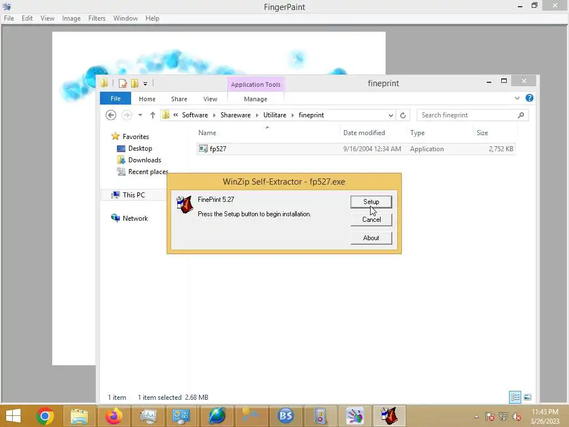Open the Manage tab under Application Tools
Image resolution: width=569 pixels, height=427 pixels.
pyautogui.click(x=256, y=99)
